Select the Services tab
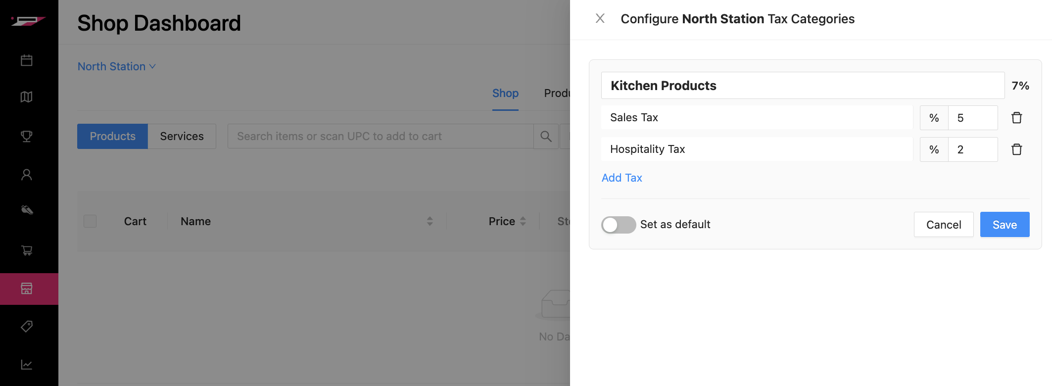 click(182, 136)
